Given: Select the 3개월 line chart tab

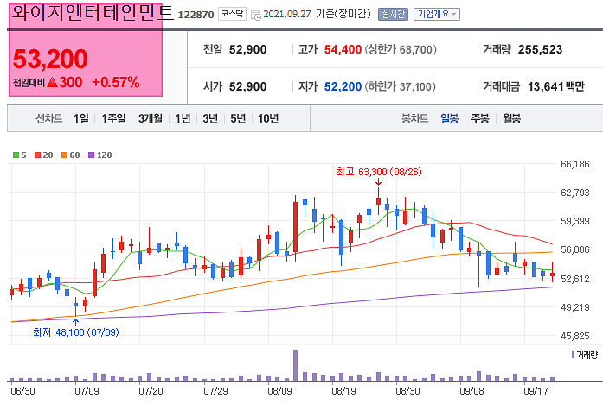Looking at the screenshot, I should pyautogui.click(x=151, y=118).
